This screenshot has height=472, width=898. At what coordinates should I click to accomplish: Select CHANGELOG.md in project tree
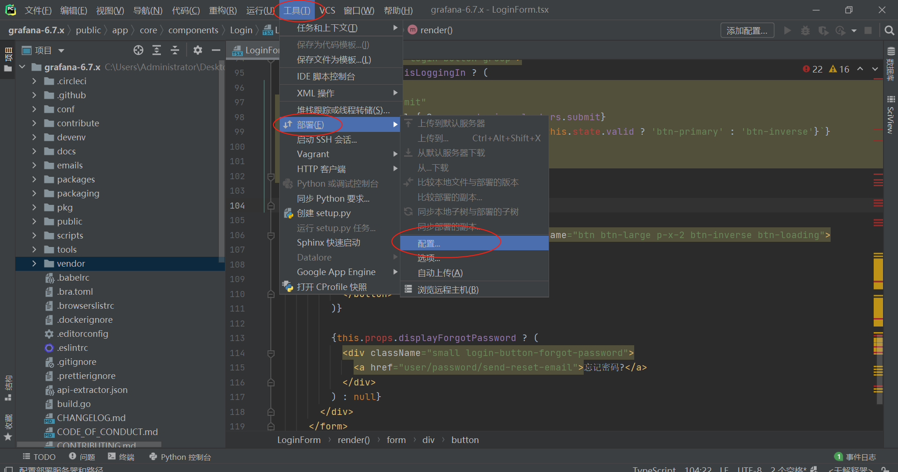coord(91,418)
